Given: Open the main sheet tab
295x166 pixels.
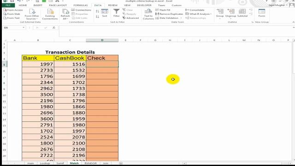Looking at the screenshot, I should (x=31, y=163).
